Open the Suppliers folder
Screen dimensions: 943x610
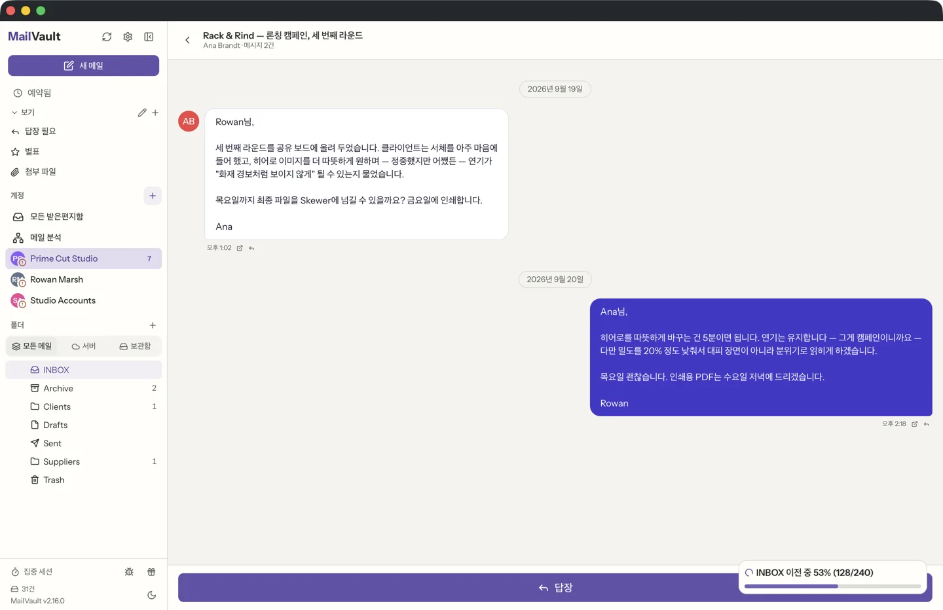84,461
